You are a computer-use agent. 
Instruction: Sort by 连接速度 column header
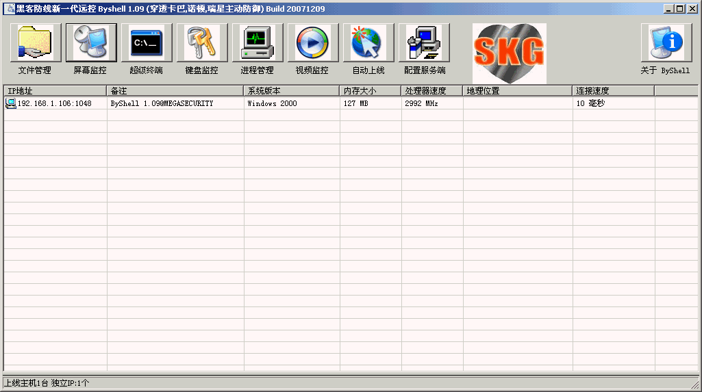click(613, 90)
